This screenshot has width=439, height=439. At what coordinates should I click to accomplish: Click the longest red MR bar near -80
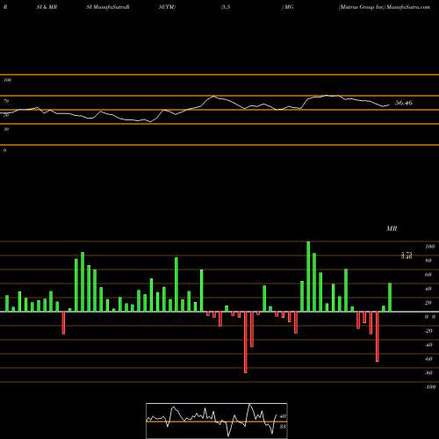[246, 342]
